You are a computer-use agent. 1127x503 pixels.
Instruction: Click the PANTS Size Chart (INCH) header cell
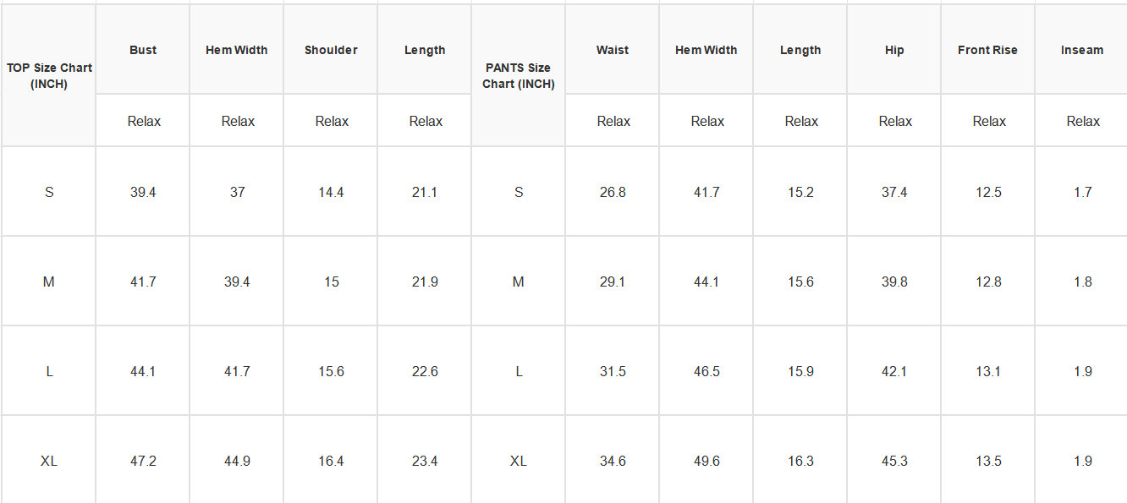pos(519,76)
